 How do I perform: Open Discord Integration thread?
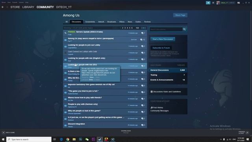coord(105,125)
